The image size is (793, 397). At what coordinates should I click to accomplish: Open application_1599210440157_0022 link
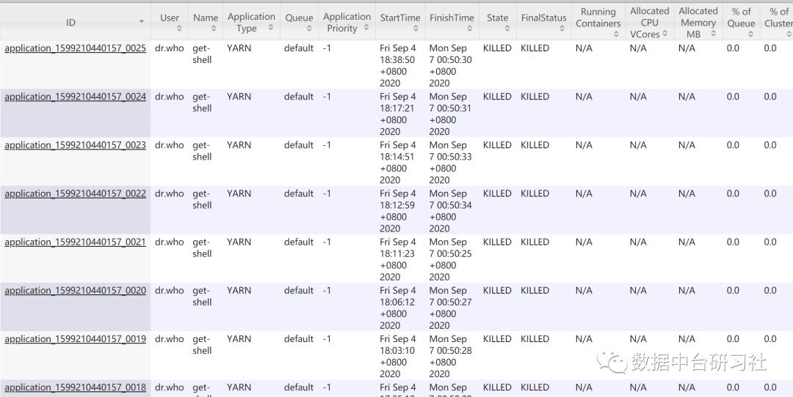point(75,193)
